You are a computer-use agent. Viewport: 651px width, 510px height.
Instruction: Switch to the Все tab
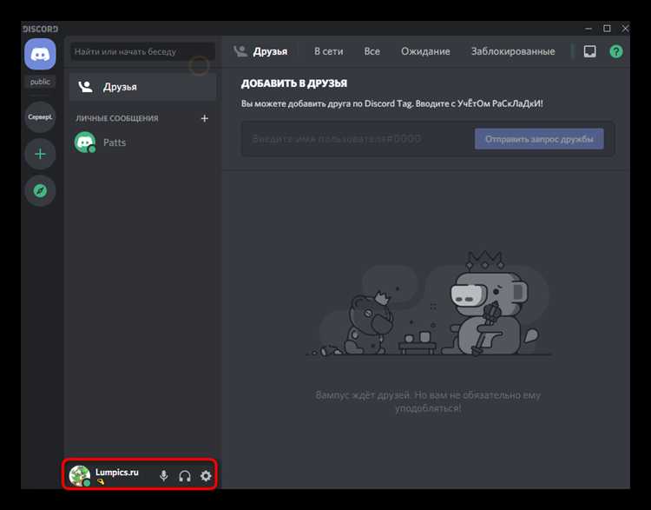(372, 51)
